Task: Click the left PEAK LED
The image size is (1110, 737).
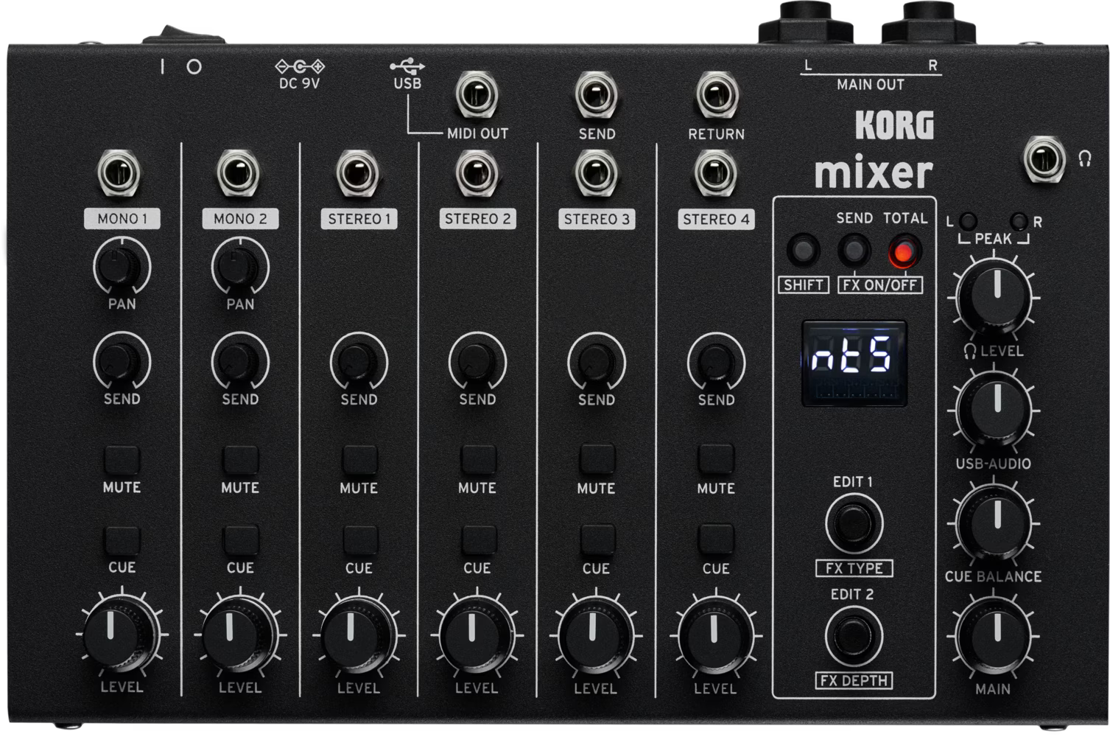Action: coord(969,220)
